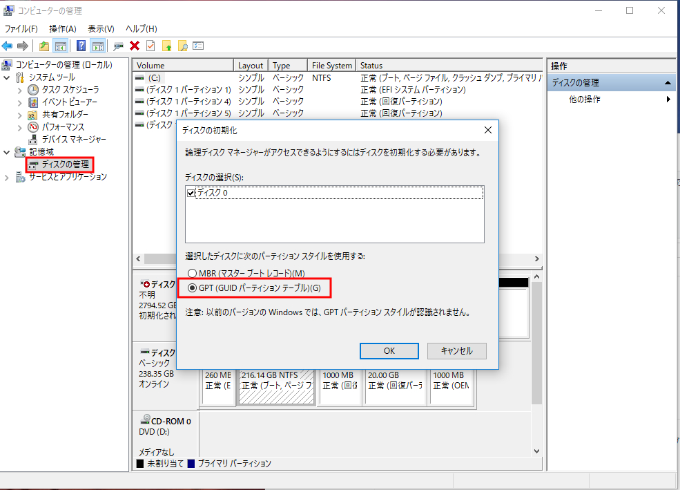Screen dimensions: 680x490
Task: Toggle the show/hide action pane icon
Action: (x=98, y=46)
